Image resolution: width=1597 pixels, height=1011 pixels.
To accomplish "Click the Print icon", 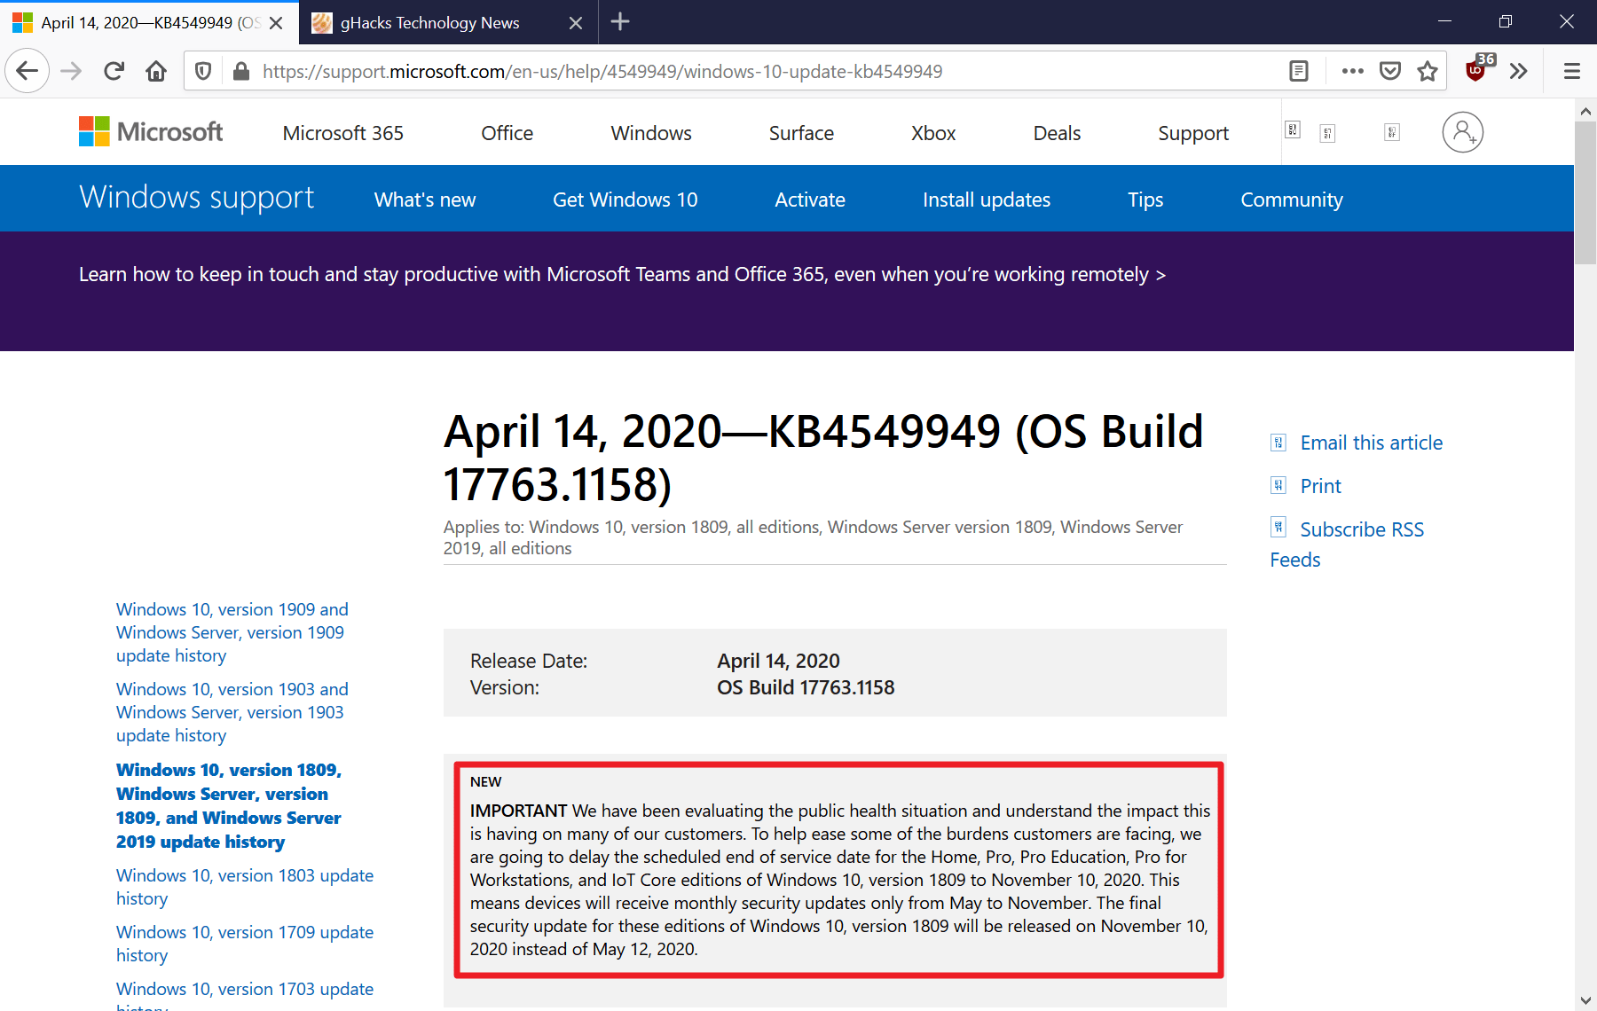I will tap(1278, 485).
